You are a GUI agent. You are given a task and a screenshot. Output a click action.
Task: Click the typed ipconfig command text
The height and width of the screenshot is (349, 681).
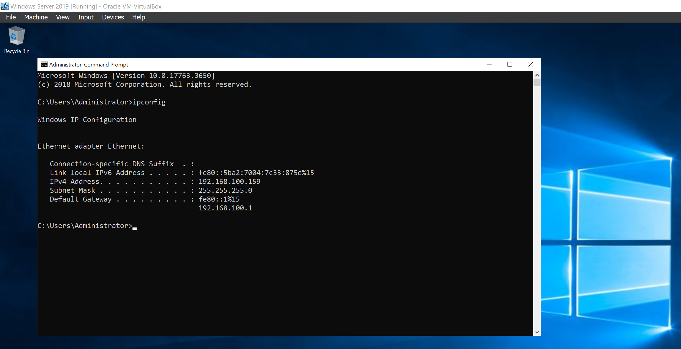tap(149, 102)
